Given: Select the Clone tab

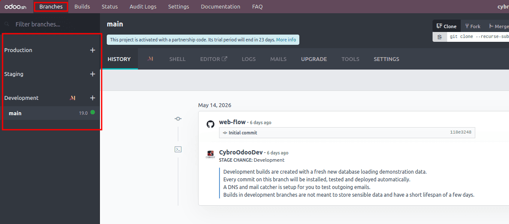Looking at the screenshot, I should [447, 26].
